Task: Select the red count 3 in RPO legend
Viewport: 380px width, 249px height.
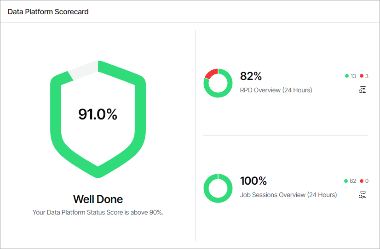Action: click(x=367, y=76)
